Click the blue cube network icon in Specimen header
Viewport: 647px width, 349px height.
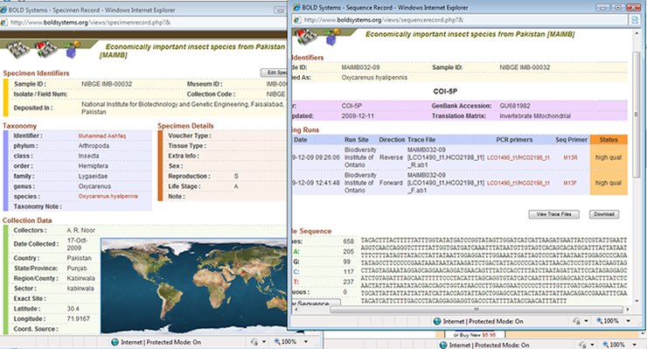[73, 49]
